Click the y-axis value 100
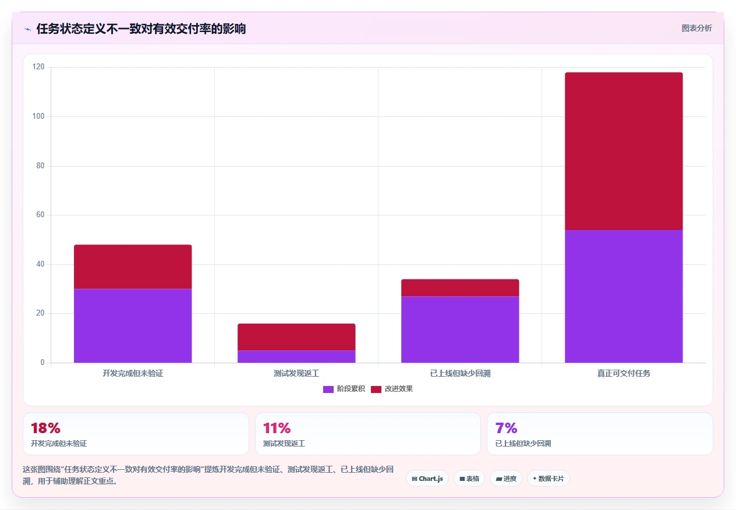The height and width of the screenshot is (510, 736). pyautogui.click(x=38, y=116)
